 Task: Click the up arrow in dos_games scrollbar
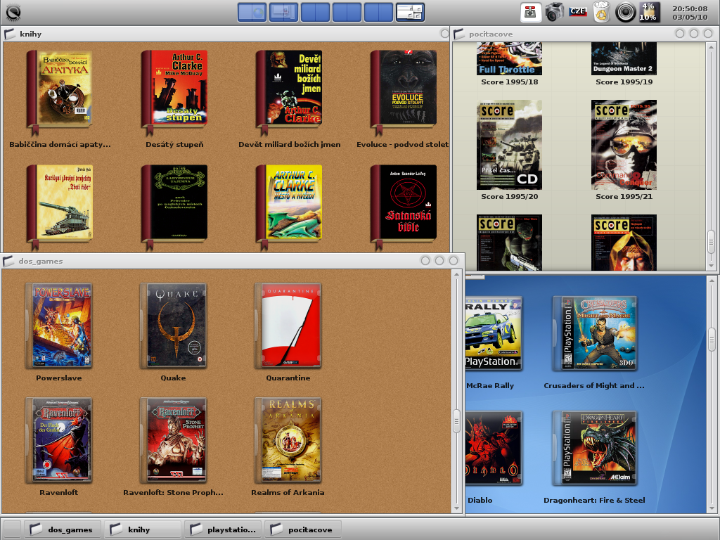click(x=456, y=274)
